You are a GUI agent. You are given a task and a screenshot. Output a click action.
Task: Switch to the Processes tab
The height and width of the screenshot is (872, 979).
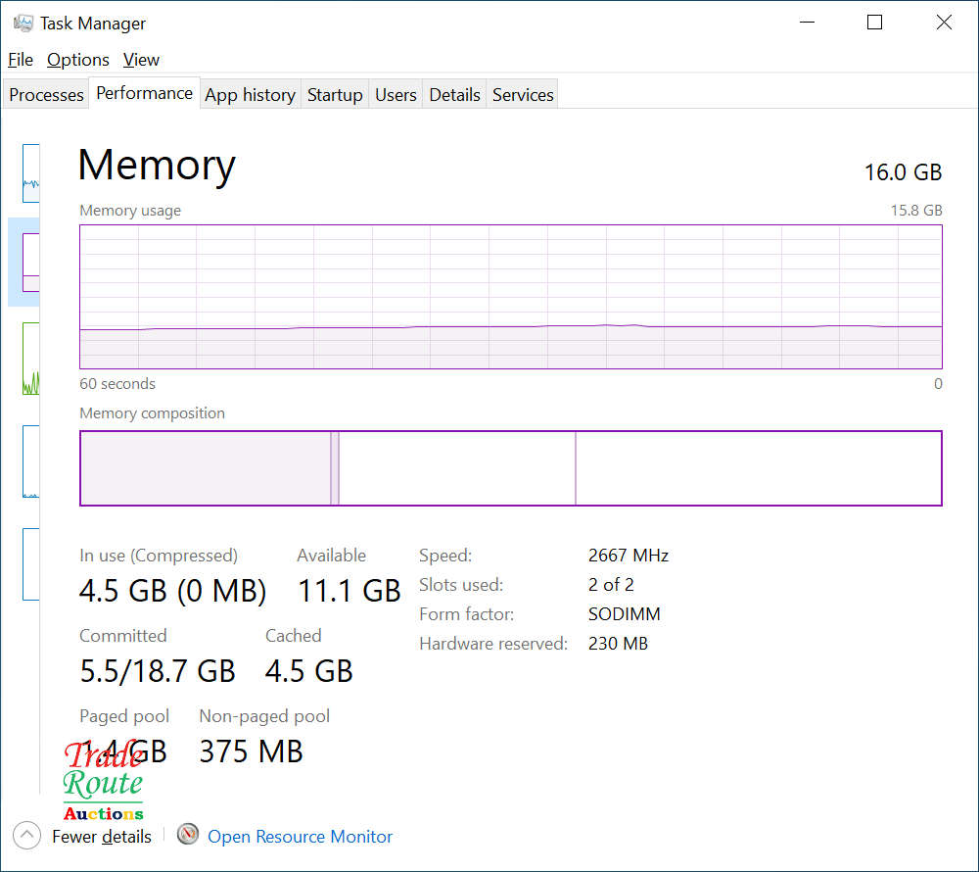[x=46, y=95]
